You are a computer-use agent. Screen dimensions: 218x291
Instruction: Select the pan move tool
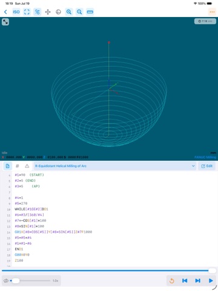[48, 12]
